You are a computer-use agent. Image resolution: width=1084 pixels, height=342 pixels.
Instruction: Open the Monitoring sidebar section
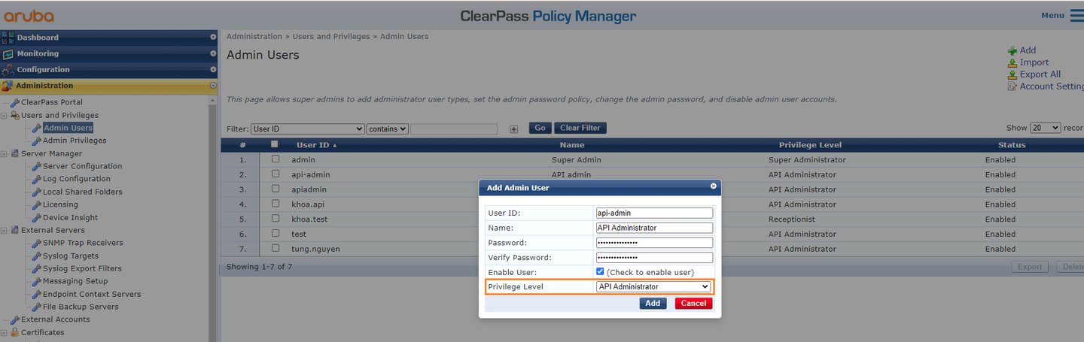pos(109,54)
